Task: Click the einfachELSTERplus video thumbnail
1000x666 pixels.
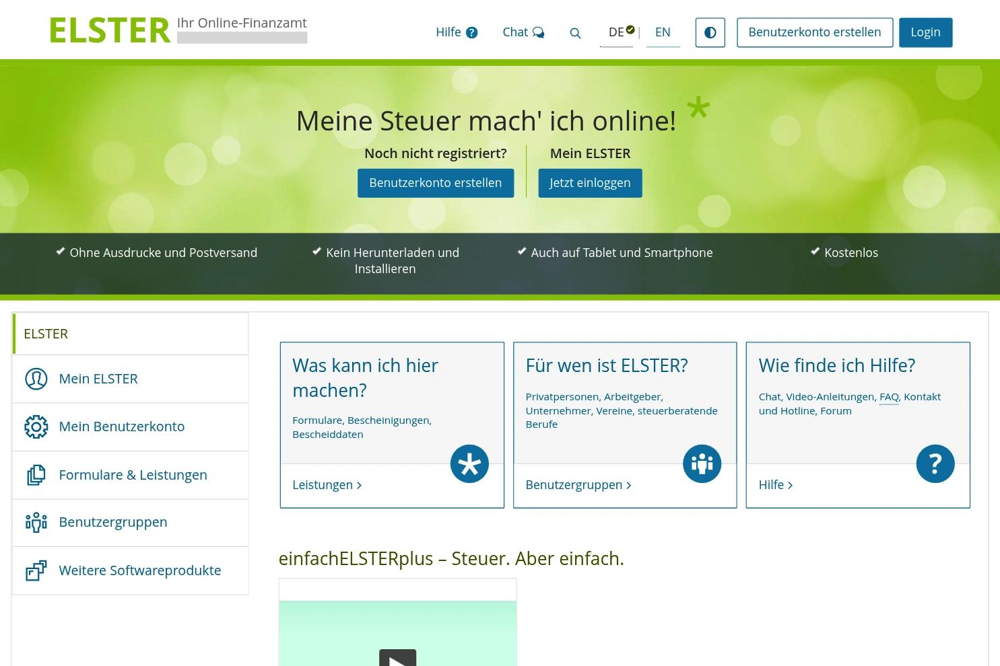Action: [x=398, y=633]
